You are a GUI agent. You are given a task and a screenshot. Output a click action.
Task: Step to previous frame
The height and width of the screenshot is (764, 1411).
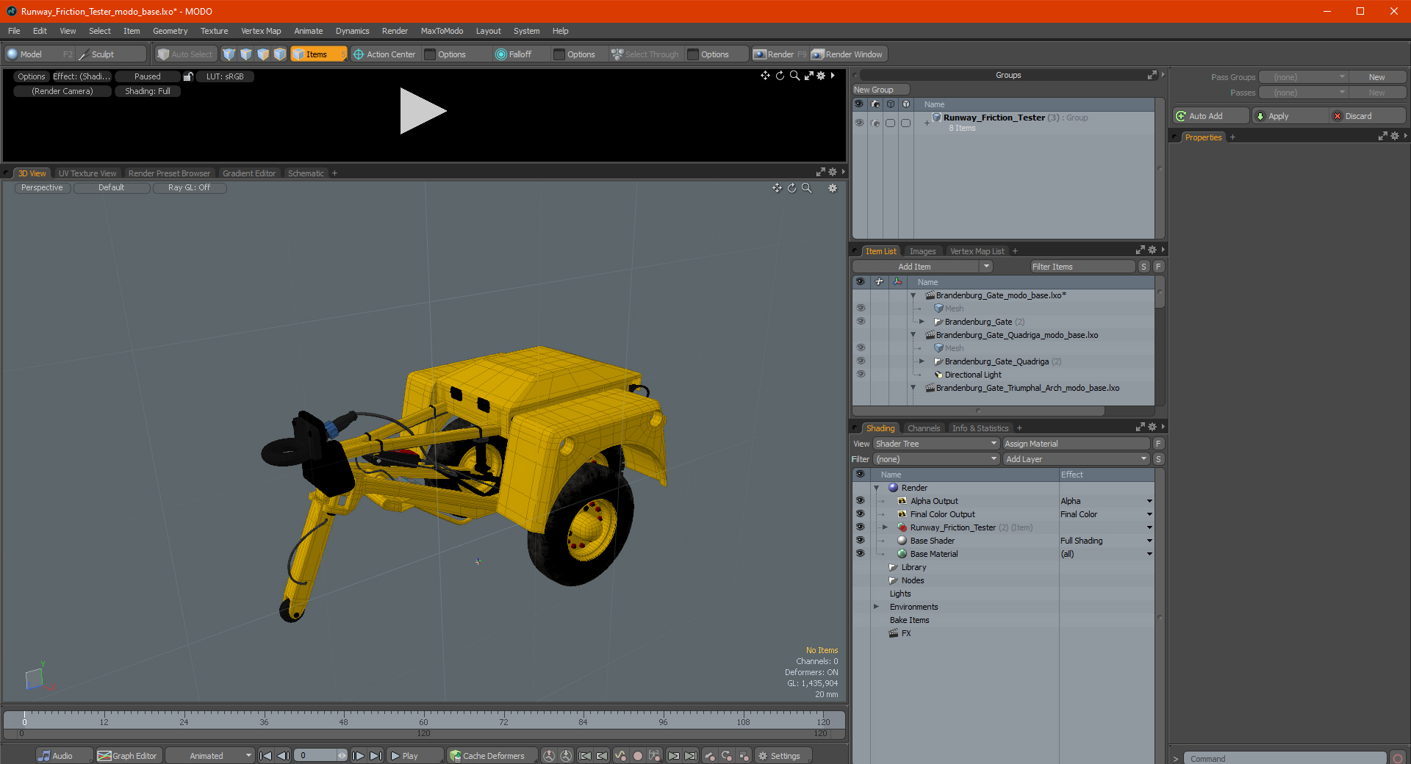point(283,755)
